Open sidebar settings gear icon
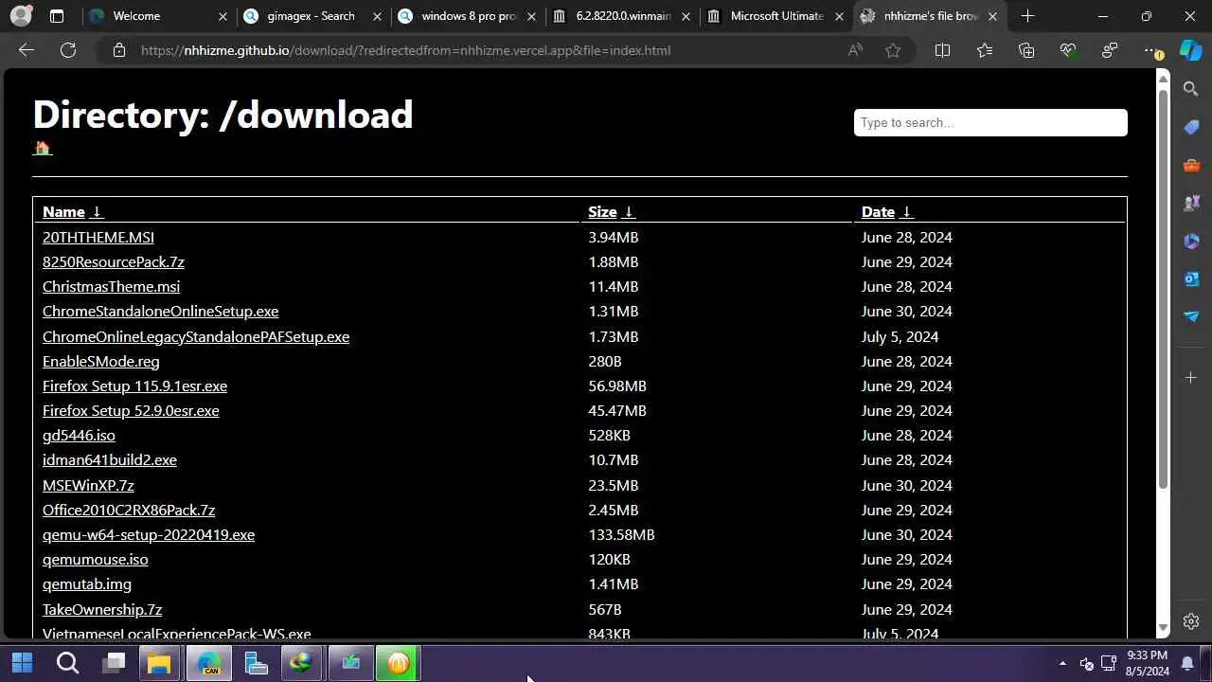The height and width of the screenshot is (682, 1212). [1191, 621]
